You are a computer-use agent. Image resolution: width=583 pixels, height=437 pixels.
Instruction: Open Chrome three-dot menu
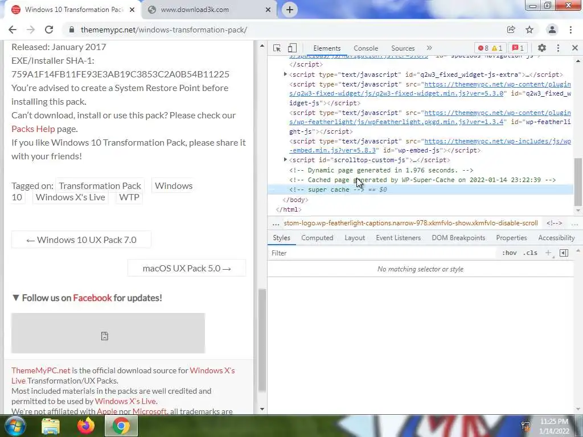coord(570,30)
